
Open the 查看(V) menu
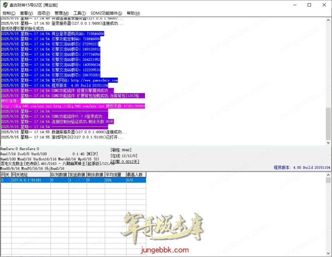(26, 13)
